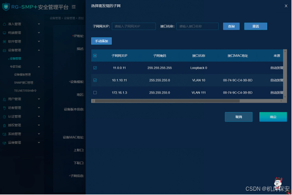Click the 10.1.10.11 gateway IP cell

coord(119,80)
